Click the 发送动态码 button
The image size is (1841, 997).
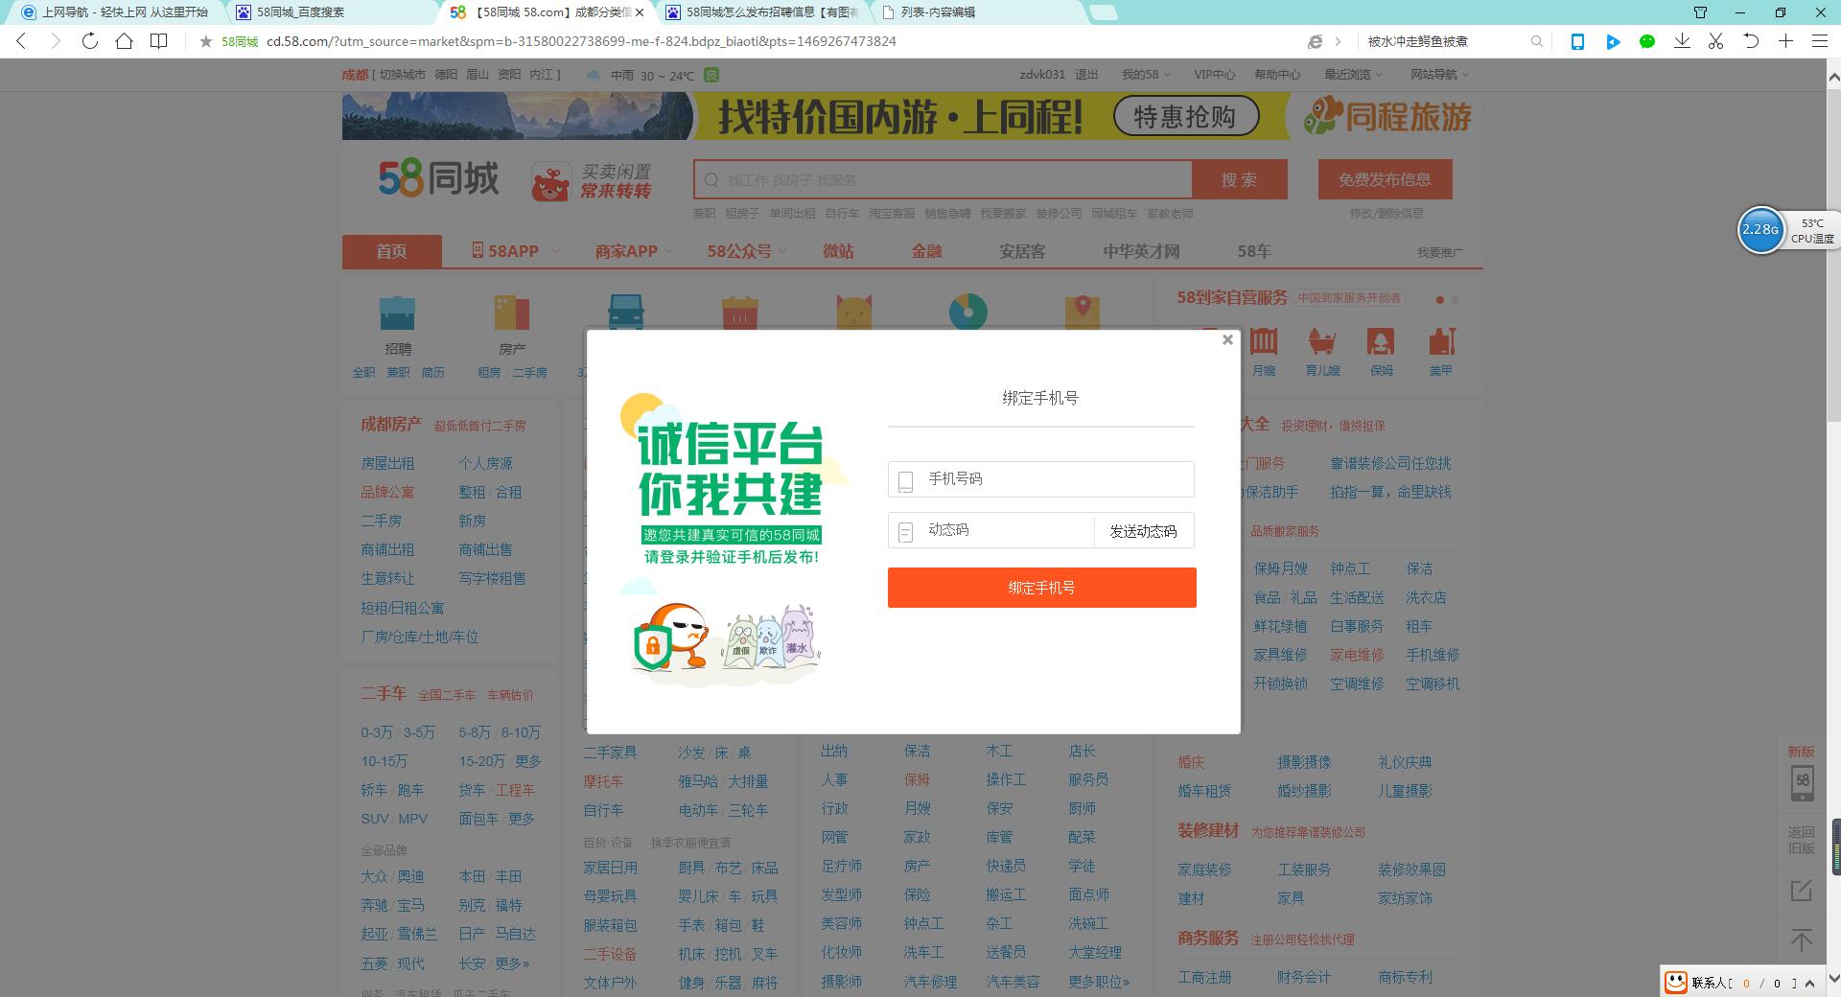tap(1143, 531)
